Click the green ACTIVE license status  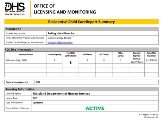click(x=95, y=108)
